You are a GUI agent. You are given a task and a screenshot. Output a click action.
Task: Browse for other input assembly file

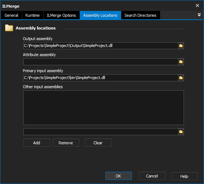pos(181,132)
